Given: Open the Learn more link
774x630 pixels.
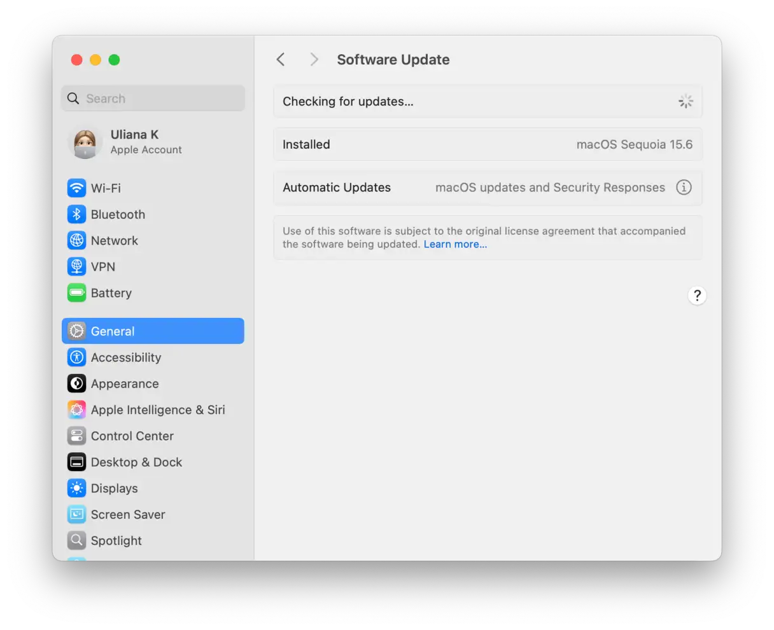Looking at the screenshot, I should [x=455, y=245].
